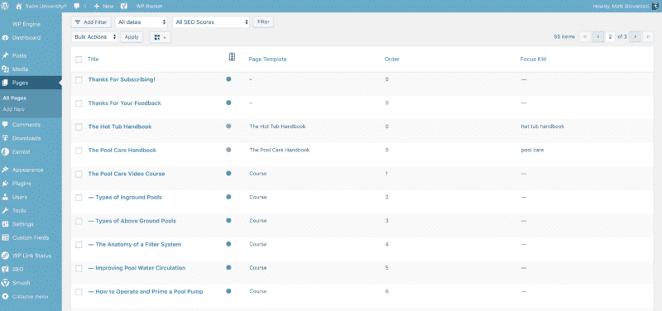Image resolution: width=662 pixels, height=311 pixels.
Task: Select the Add New submenu item
Action: coord(13,109)
